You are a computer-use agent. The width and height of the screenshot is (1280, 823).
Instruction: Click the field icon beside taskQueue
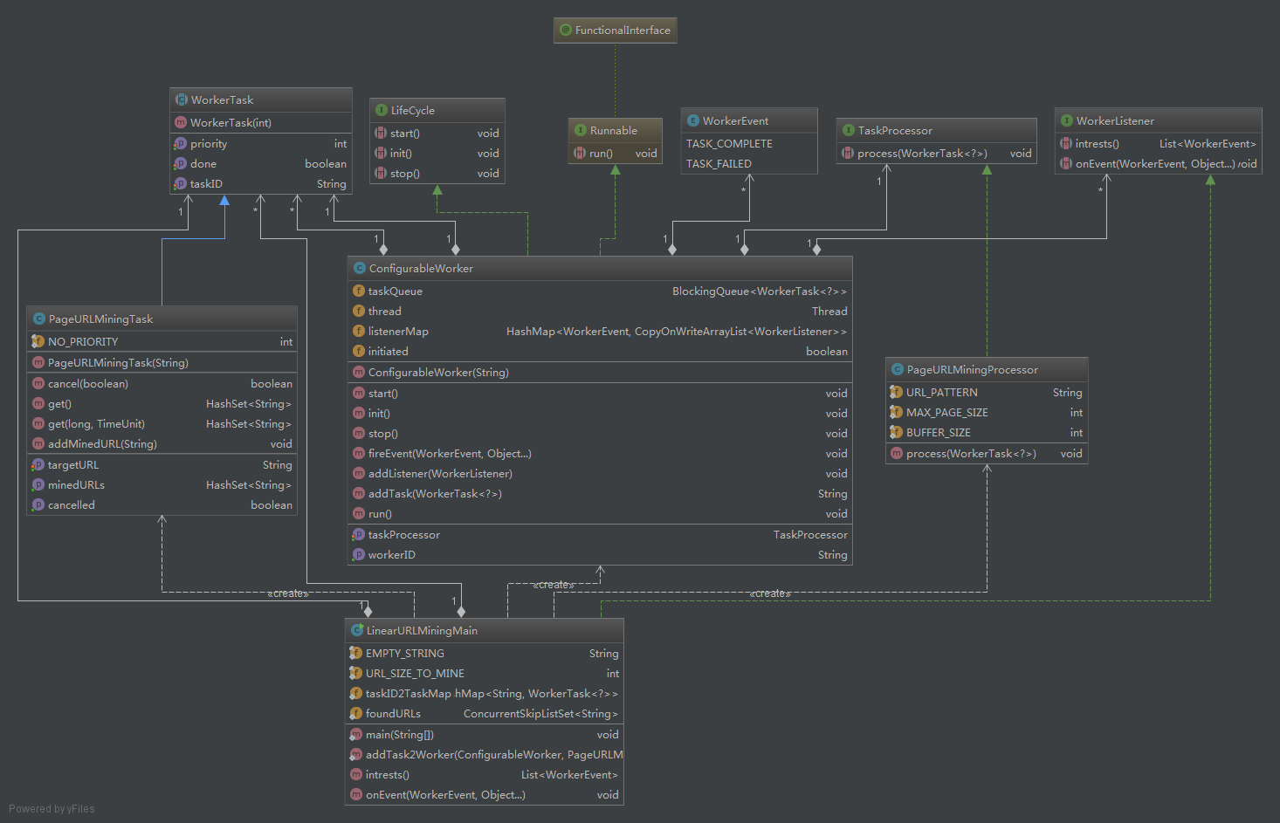(x=359, y=291)
